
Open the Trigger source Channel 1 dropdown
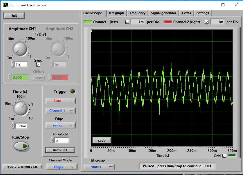click(x=60, y=111)
